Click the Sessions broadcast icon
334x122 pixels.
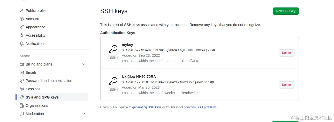tap(22, 89)
